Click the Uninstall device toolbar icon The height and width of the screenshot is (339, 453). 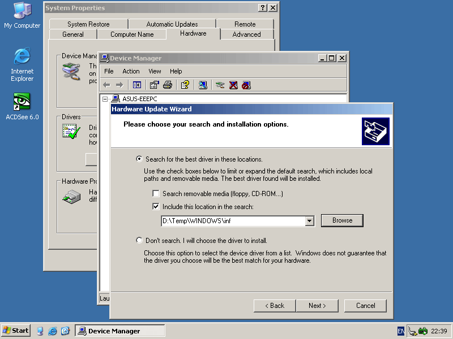point(233,85)
